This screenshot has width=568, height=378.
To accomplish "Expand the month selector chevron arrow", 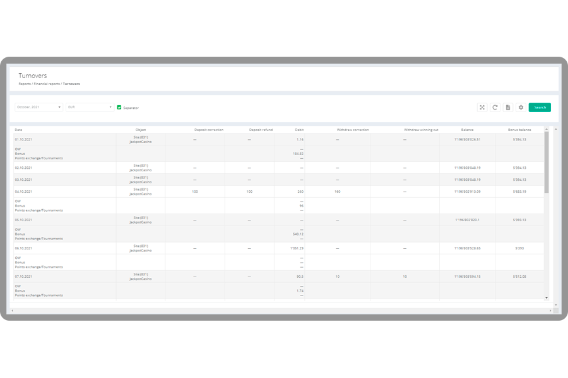I will 60,107.
